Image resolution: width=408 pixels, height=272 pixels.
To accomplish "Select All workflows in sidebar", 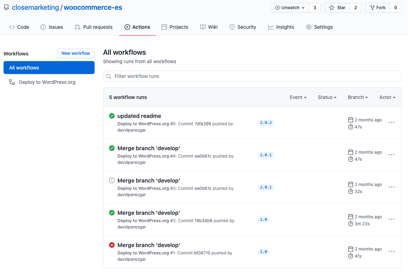I will pyautogui.click(x=24, y=67).
